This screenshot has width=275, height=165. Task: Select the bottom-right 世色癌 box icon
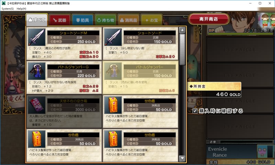[113, 139]
